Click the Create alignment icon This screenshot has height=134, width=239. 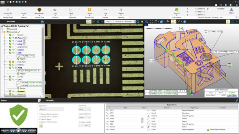(71, 10)
